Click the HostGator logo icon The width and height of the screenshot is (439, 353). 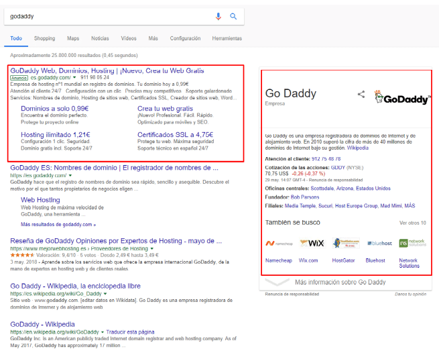point(343,243)
